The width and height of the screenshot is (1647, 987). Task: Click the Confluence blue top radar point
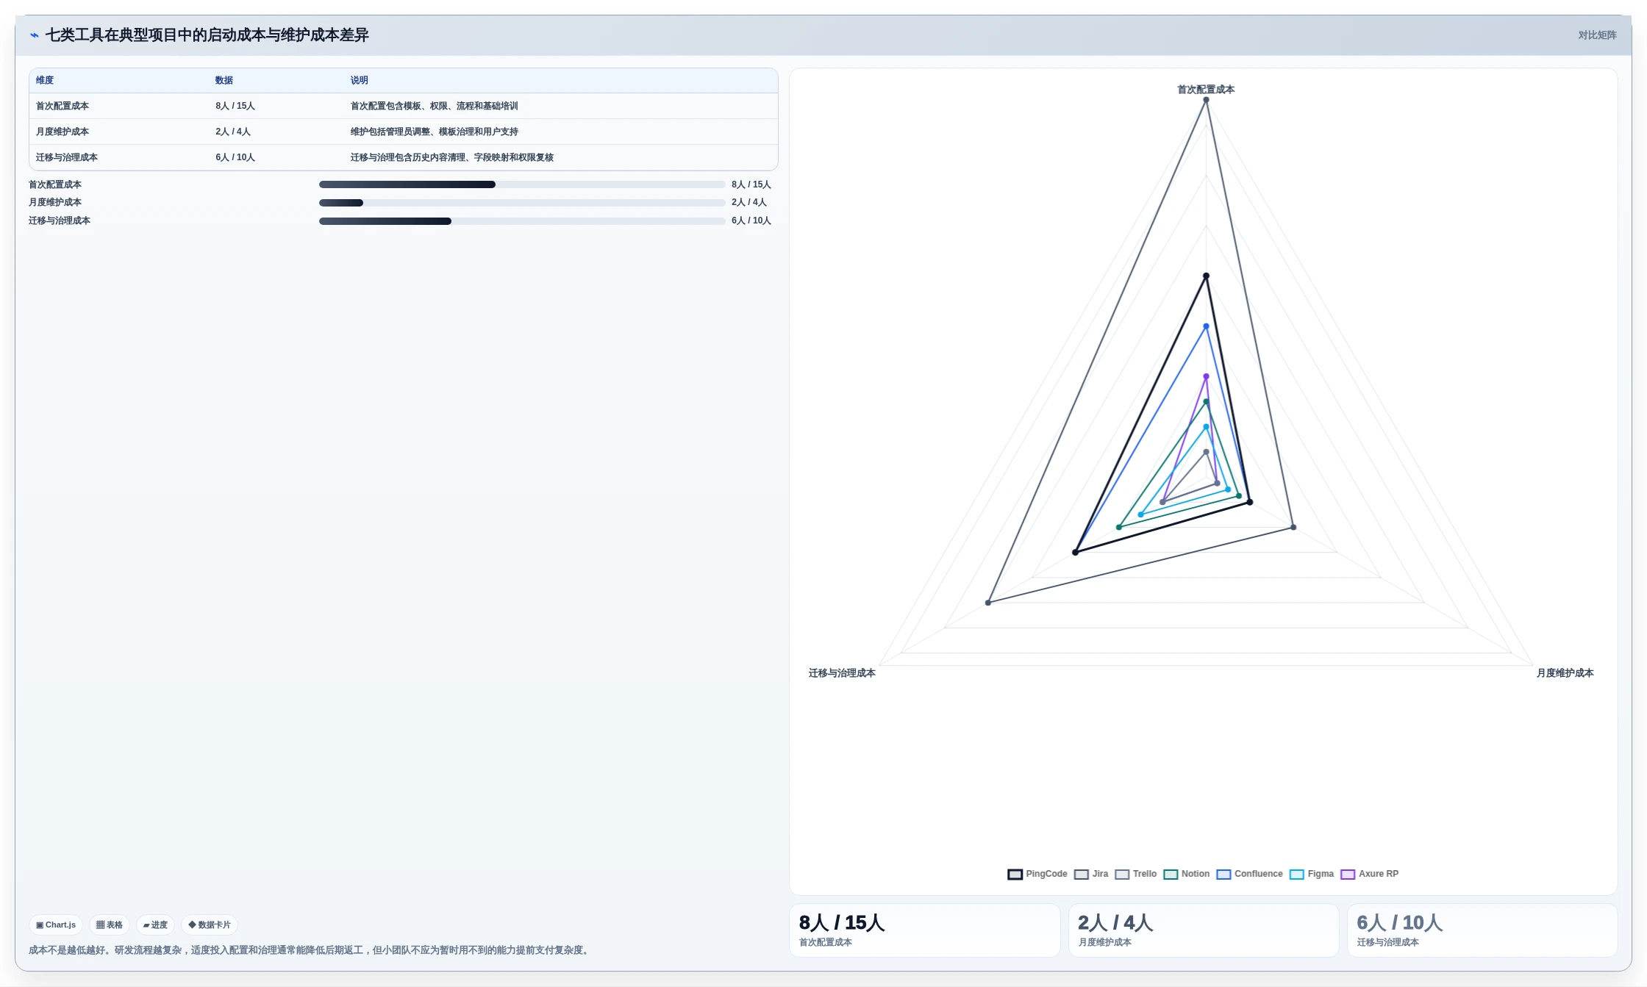(1206, 326)
